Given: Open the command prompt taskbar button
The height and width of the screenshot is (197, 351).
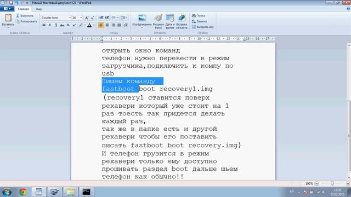Looking at the screenshot, I should [86, 192].
